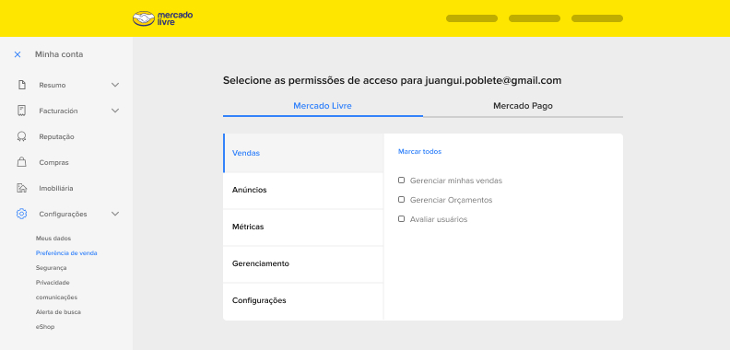Click the Reputação medal icon

(21, 137)
